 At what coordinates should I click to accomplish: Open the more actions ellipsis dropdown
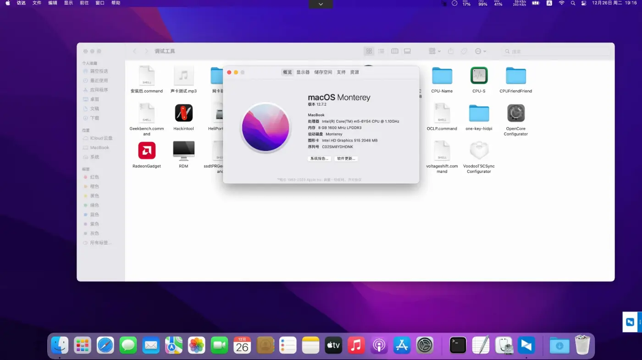tap(480, 51)
